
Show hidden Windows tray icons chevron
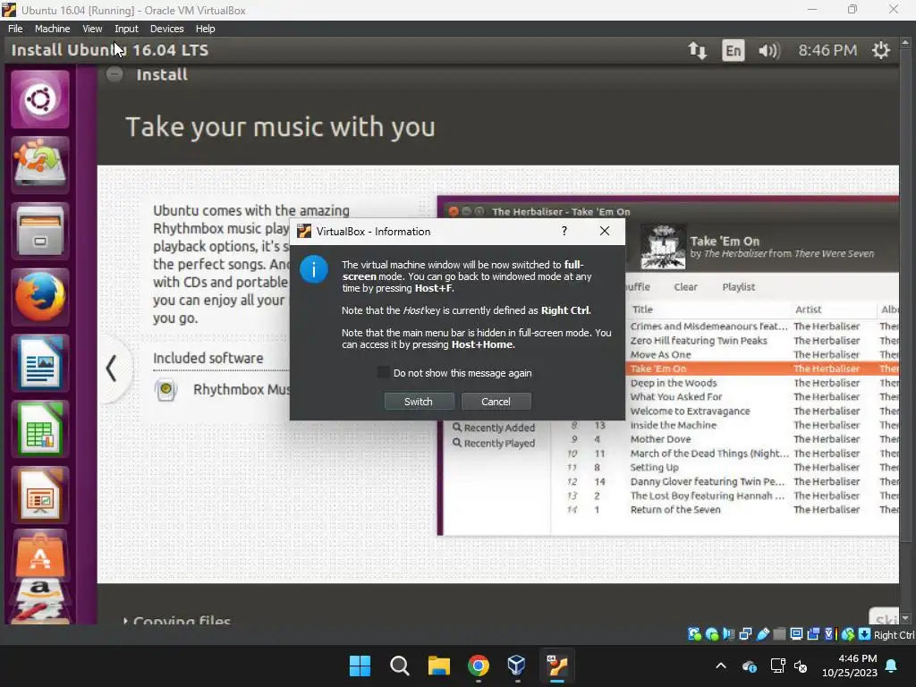click(721, 666)
